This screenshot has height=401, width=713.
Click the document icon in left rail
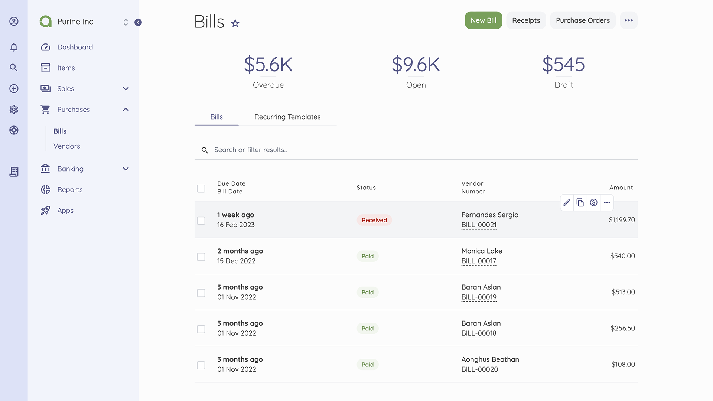click(14, 172)
